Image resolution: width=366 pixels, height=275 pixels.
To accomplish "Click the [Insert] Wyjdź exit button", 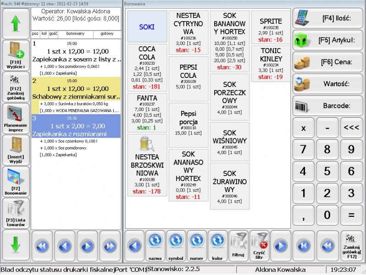I will point(16,150).
